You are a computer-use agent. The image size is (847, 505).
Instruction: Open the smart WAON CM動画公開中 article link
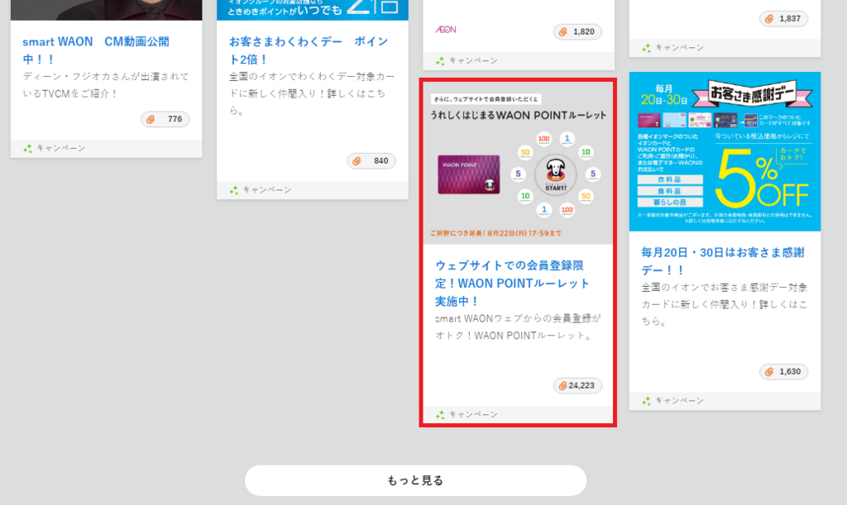[96, 50]
